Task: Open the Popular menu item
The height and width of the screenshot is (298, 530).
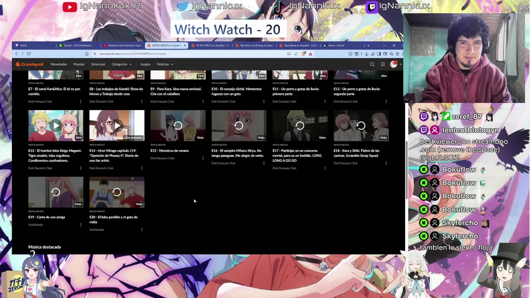Action: [79, 64]
